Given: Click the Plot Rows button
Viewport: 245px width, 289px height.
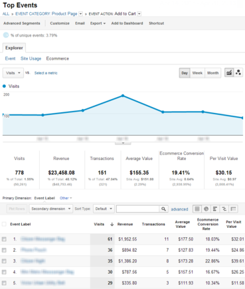Looking at the screenshot, I should tap(17, 209).
